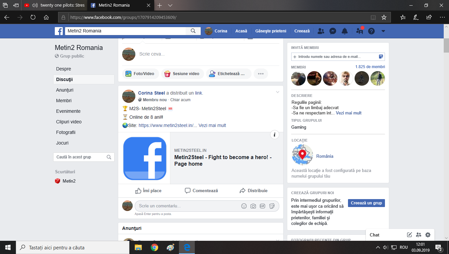
Task: Open notifications bell icon
Action: [345, 31]
